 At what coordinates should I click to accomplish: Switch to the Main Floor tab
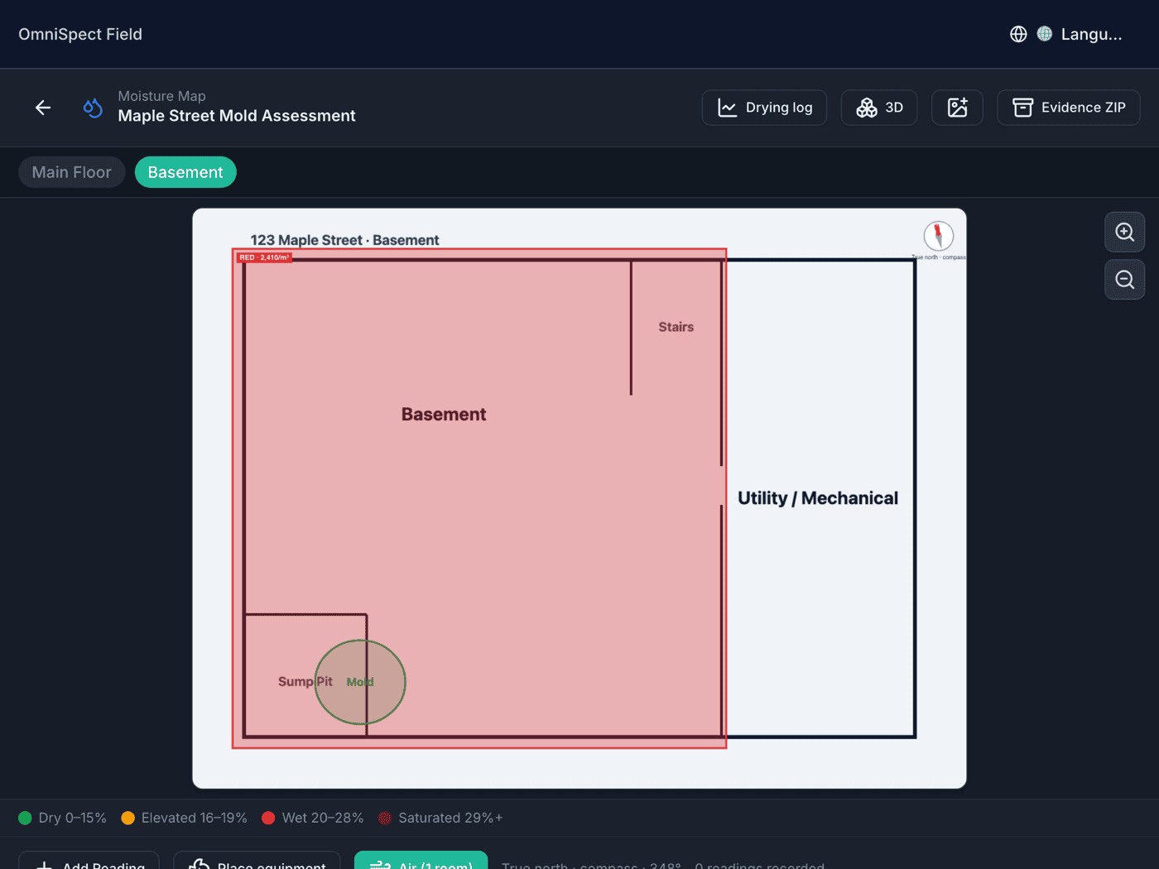[72, 172]
